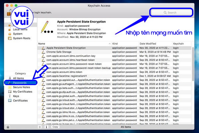The width and height of the screenshot is (199, 133).
Task: Click the My Certificates icon
Action: click(x=10, y=91)
